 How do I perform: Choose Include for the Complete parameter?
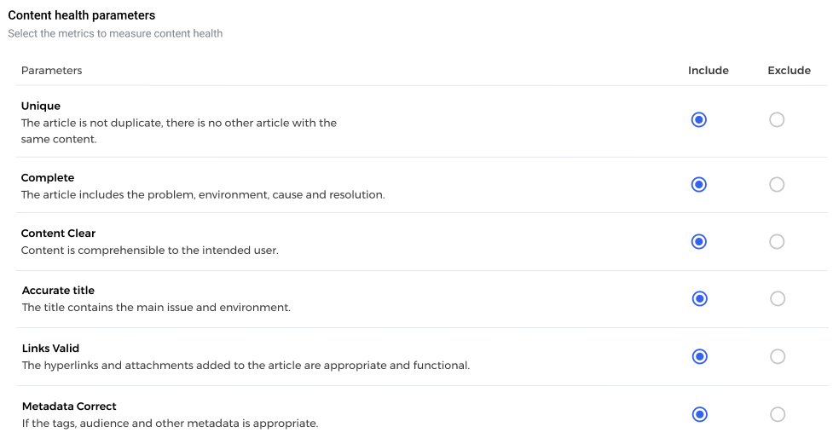[699, 184]
